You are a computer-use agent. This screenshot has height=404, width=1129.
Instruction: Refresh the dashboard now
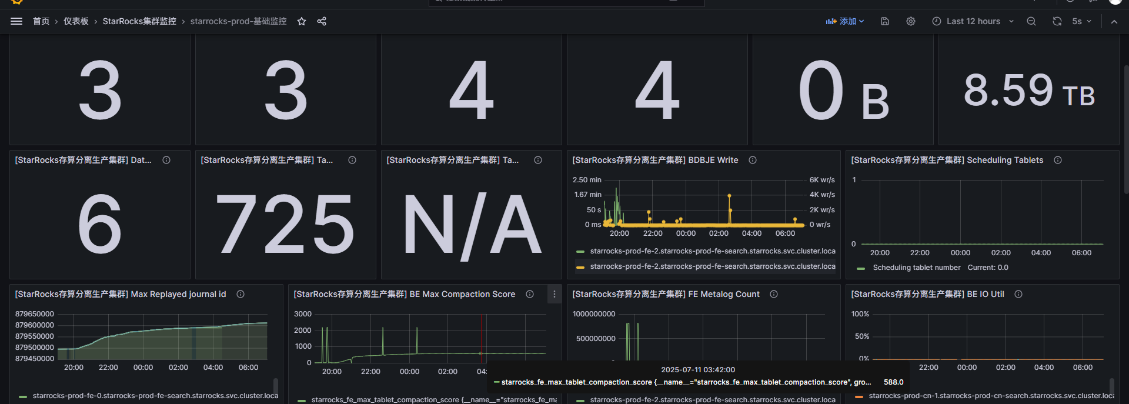pos(1057,21)
